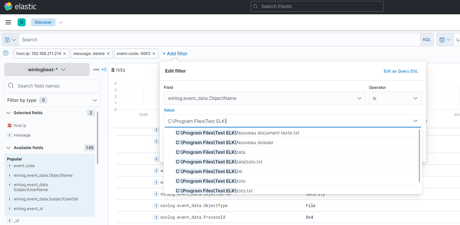Collapse the fields sidebar arrow icon
The image size is (460, 225).
[x=104, y=70]
